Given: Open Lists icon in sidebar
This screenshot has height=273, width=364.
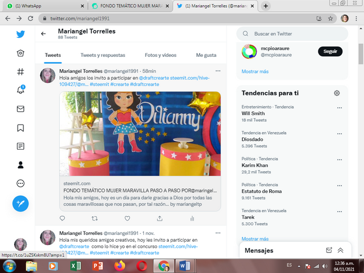Looking at the screenshot, I should pyautogui.click(x=20, y=146).
